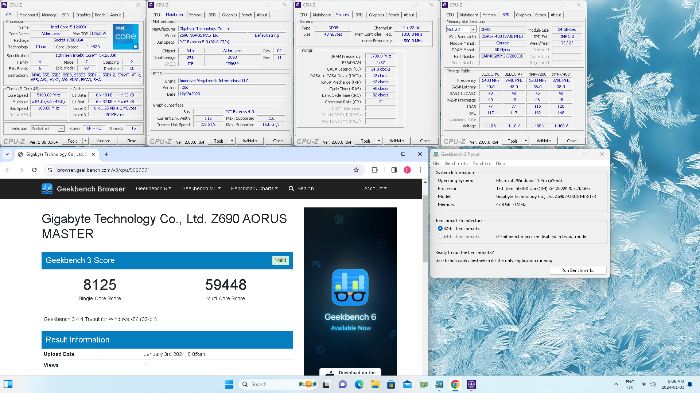Screen dimensions: 700x393
Task: Expand the Account menu
Action: click(x=375, y=188)
